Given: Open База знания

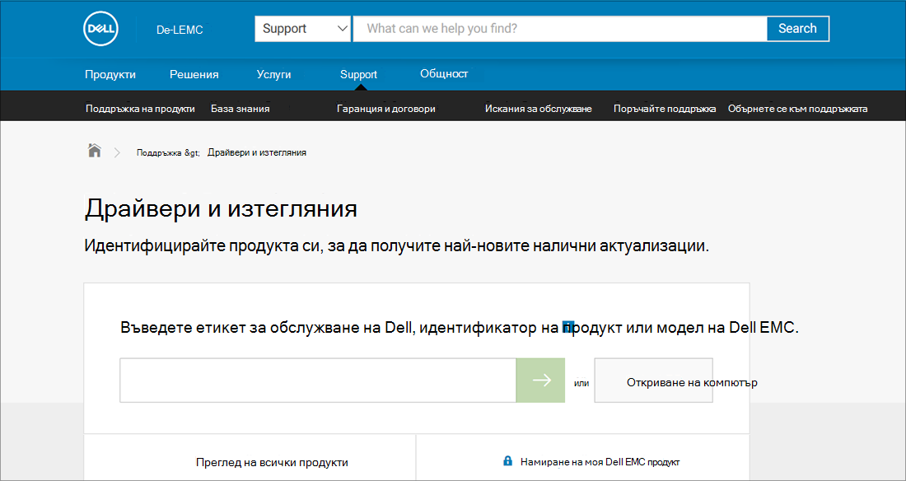Looking at the screenshot, I should coord(241,109).
